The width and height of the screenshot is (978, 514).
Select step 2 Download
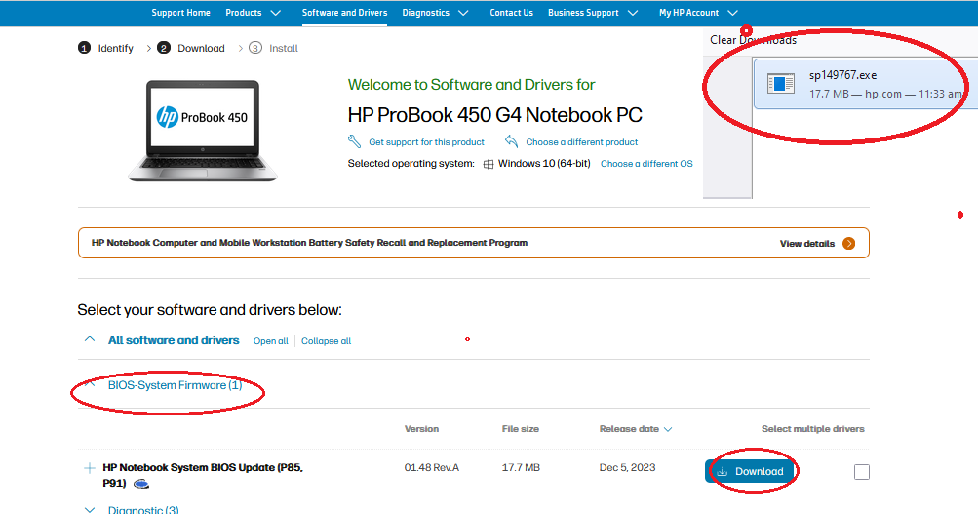[191, 48]
